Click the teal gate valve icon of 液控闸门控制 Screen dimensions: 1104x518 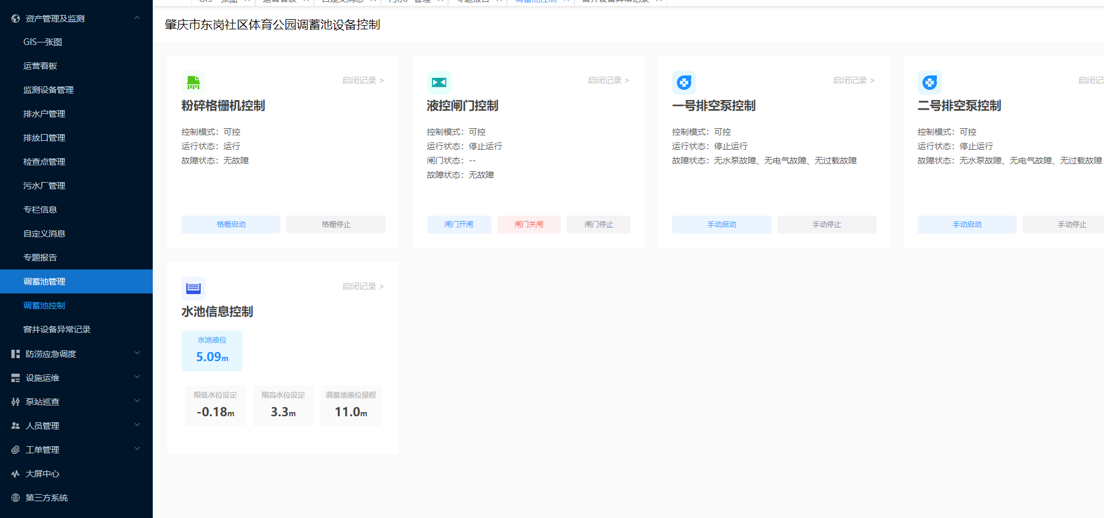[439, 82]
